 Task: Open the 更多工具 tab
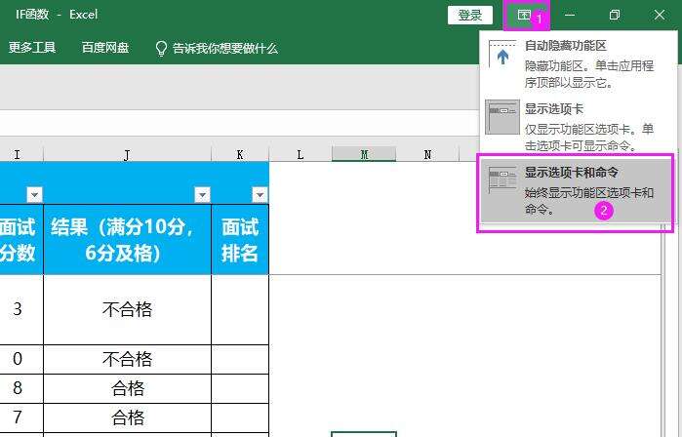[x=32, y=48]
